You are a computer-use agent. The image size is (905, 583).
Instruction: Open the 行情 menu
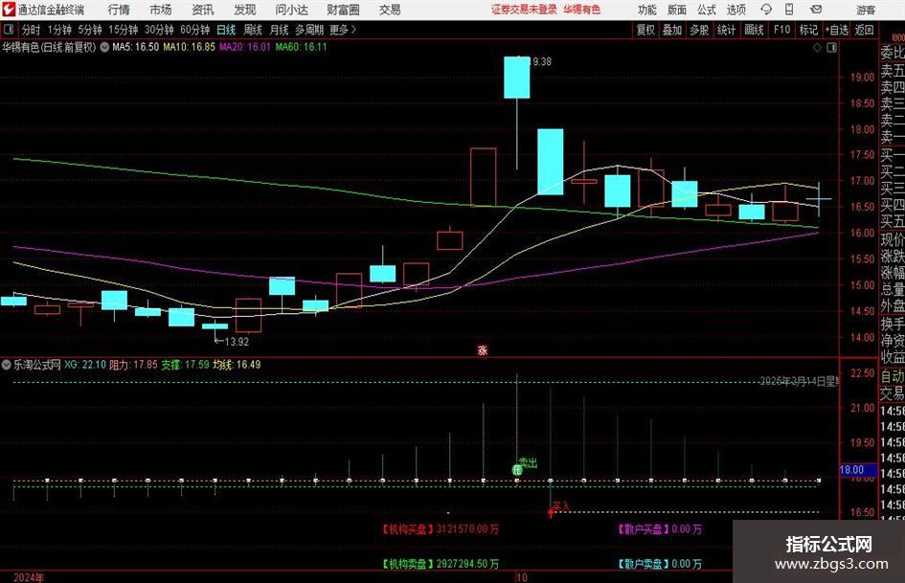pyautogui.click(x=119, y=10)
